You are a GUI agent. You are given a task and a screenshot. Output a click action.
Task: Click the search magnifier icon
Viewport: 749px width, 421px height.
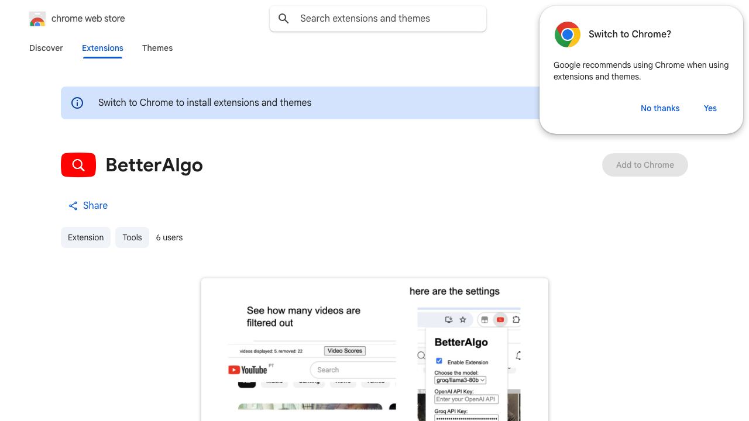tap(284, 19)
